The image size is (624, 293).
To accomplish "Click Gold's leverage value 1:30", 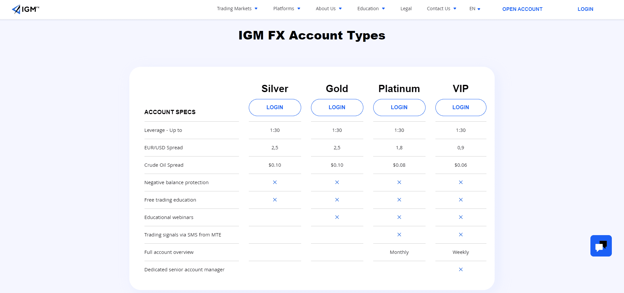I will (337, 130).
